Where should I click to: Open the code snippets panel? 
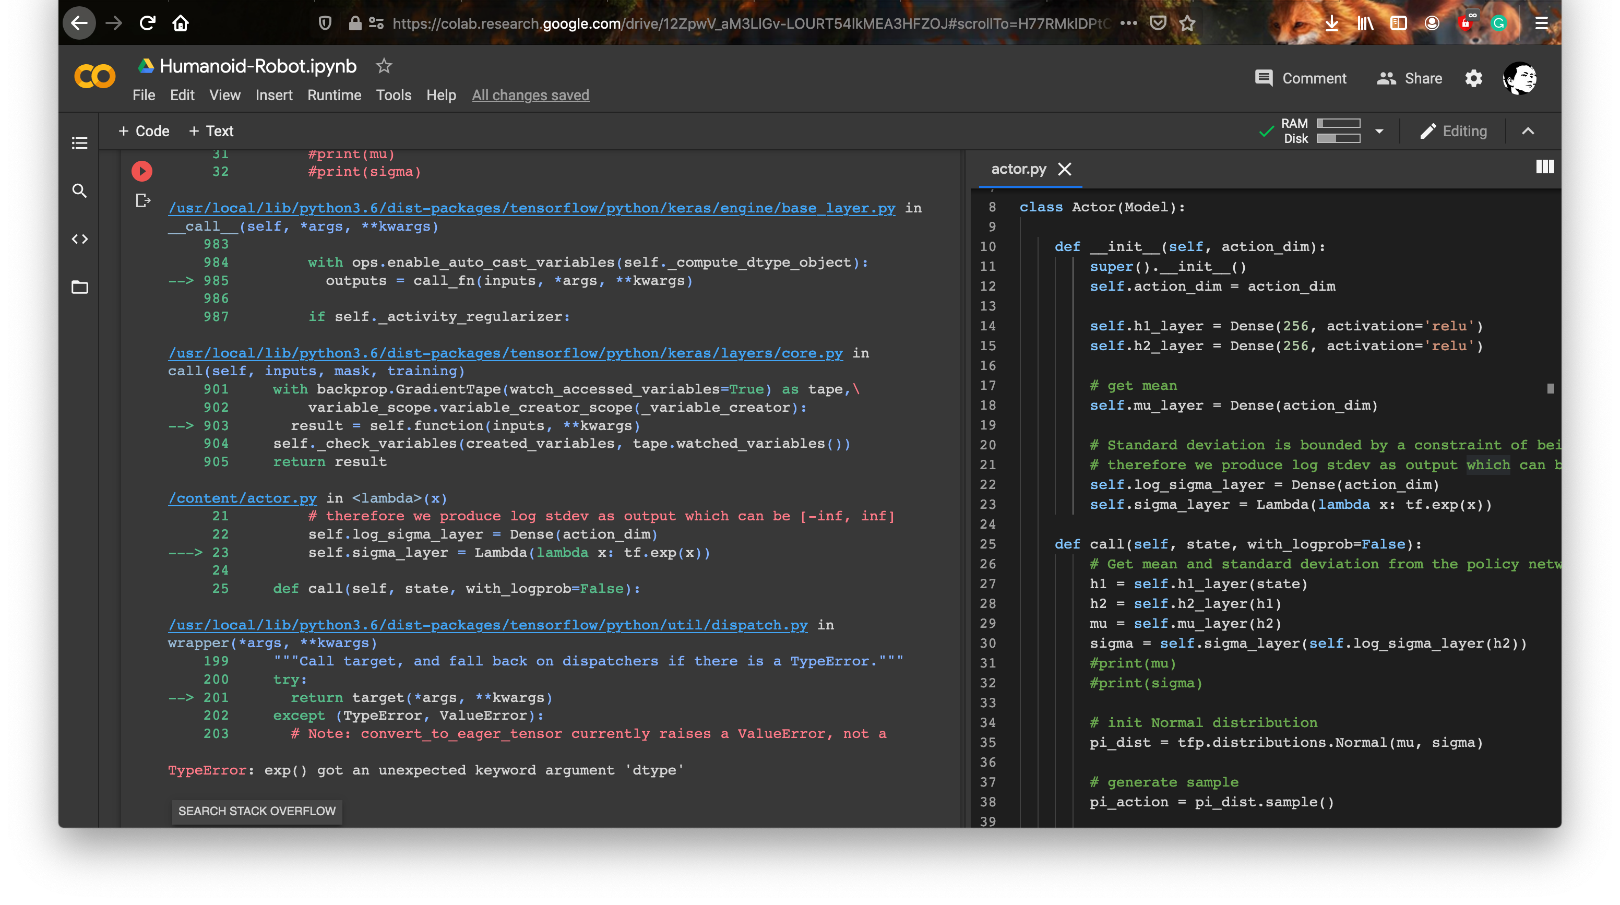(x=80, y=239)
